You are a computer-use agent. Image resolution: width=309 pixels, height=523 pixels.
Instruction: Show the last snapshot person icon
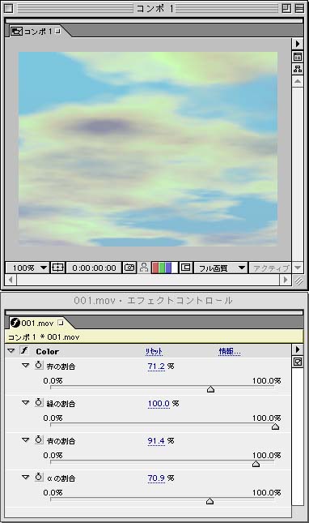click(144, 268)
